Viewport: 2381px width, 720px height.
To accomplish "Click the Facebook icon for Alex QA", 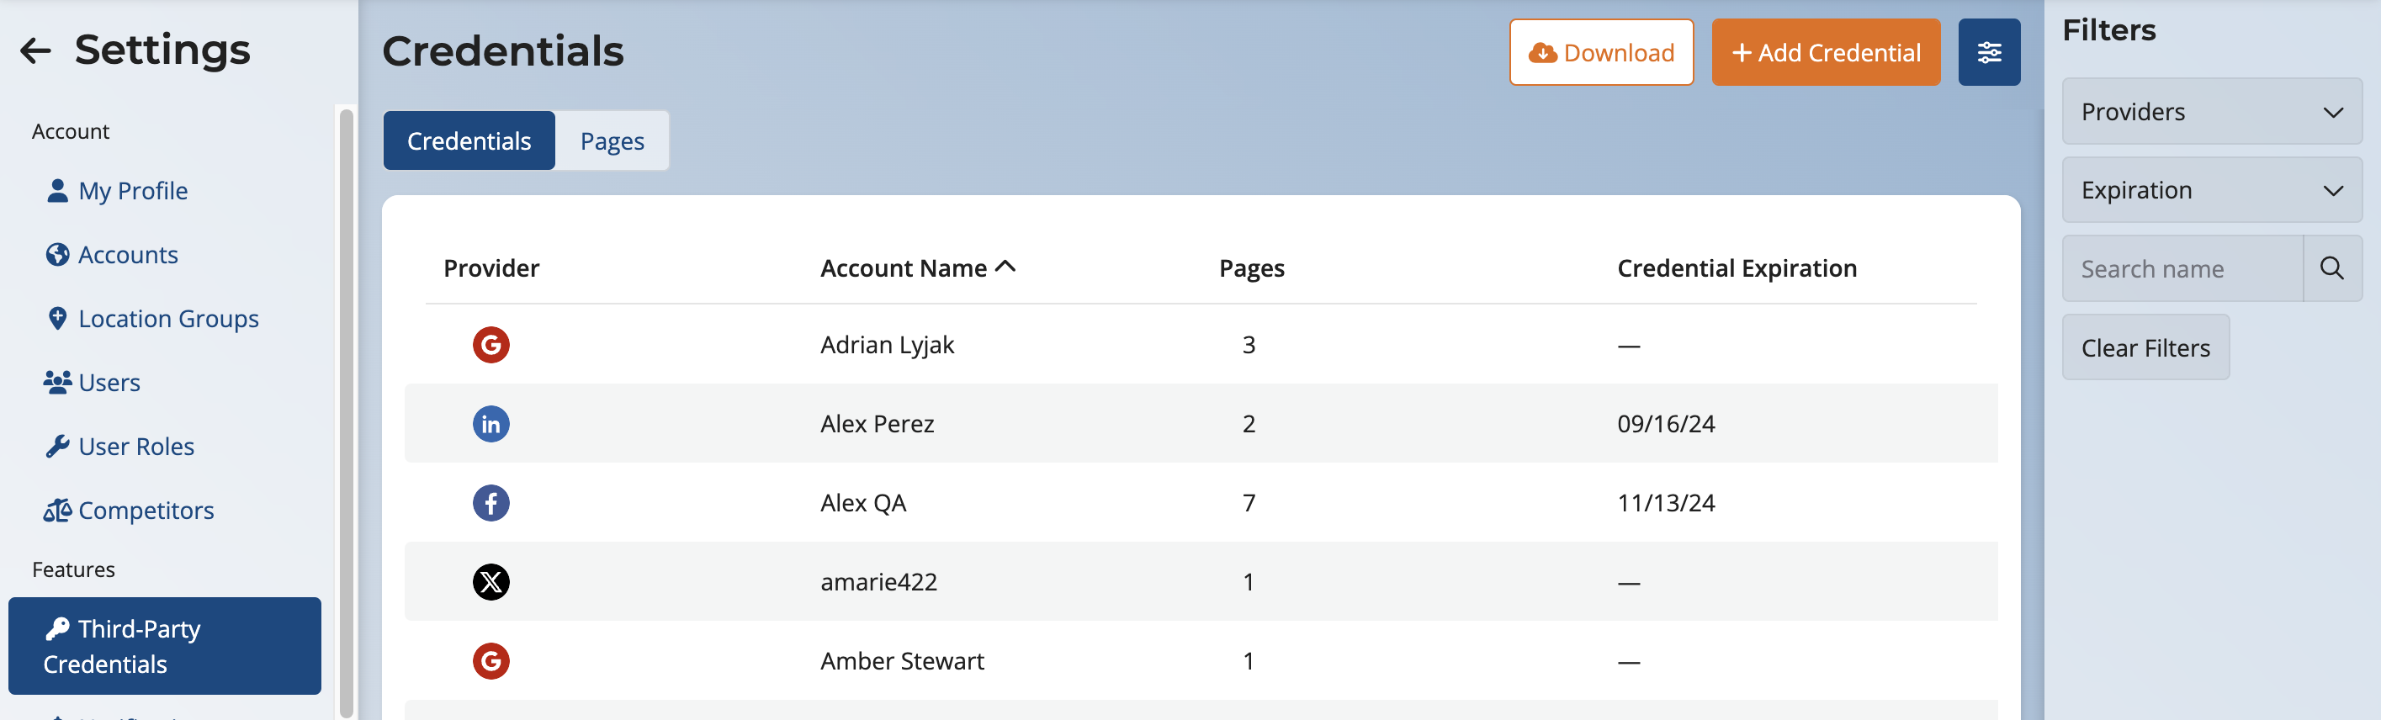I will pyautogui.click(x=491, y=503).
